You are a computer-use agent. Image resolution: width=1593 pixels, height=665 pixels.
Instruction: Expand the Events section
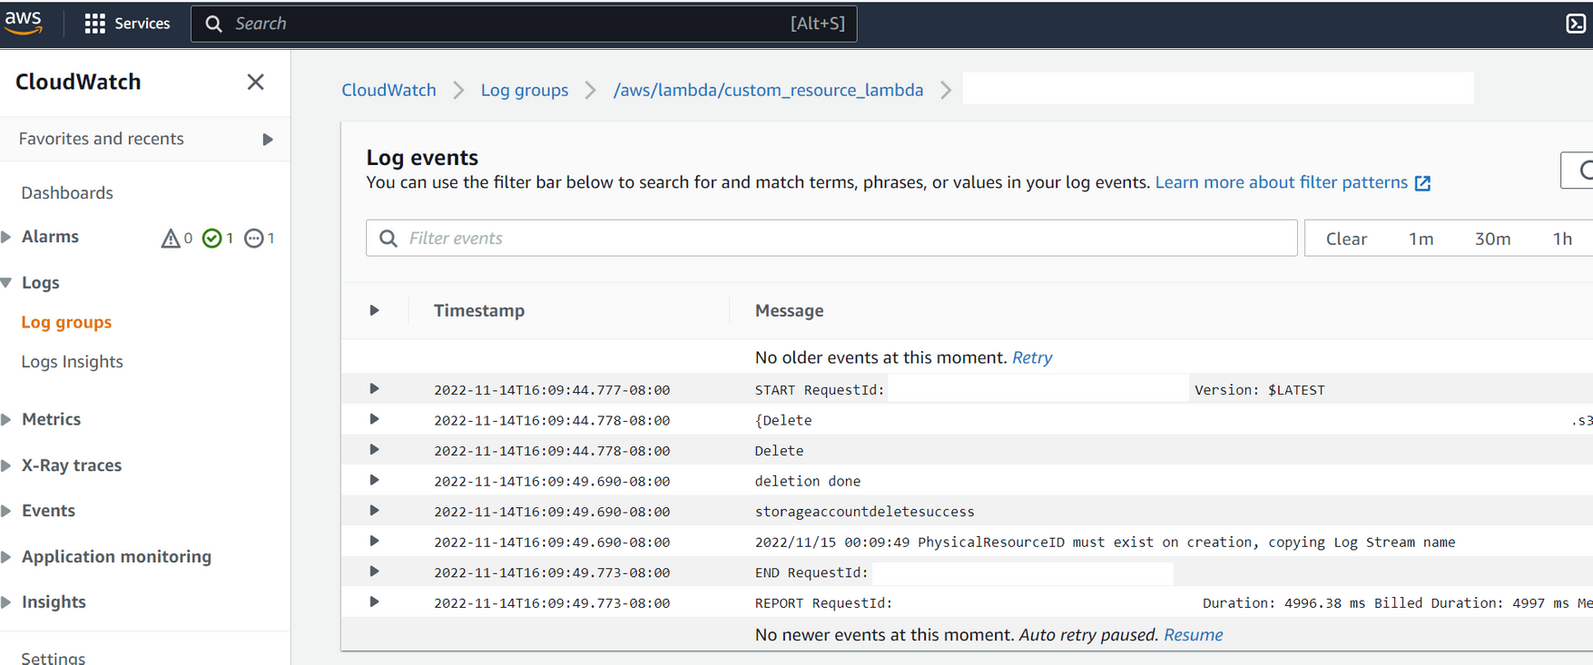(6, 511)
